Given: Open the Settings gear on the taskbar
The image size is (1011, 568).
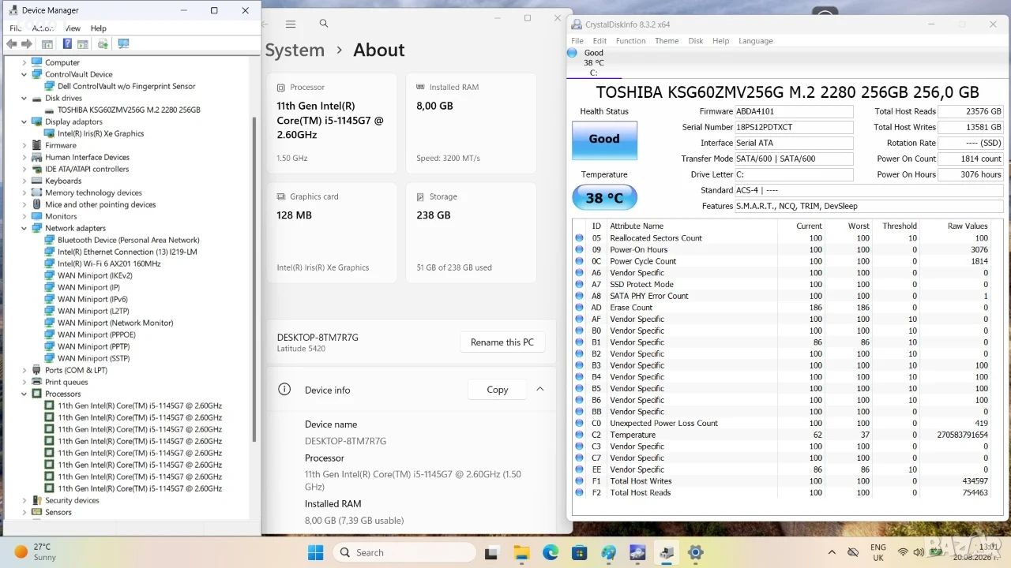Looking at the screenshot, I should pos(696,552).
